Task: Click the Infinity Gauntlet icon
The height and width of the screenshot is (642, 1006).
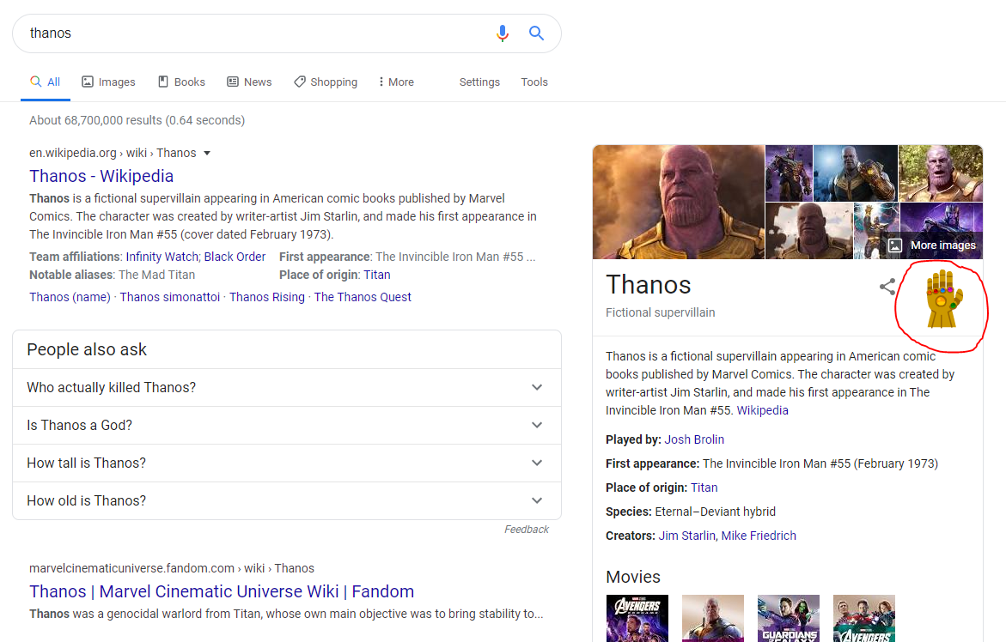Action: [944, 300]
